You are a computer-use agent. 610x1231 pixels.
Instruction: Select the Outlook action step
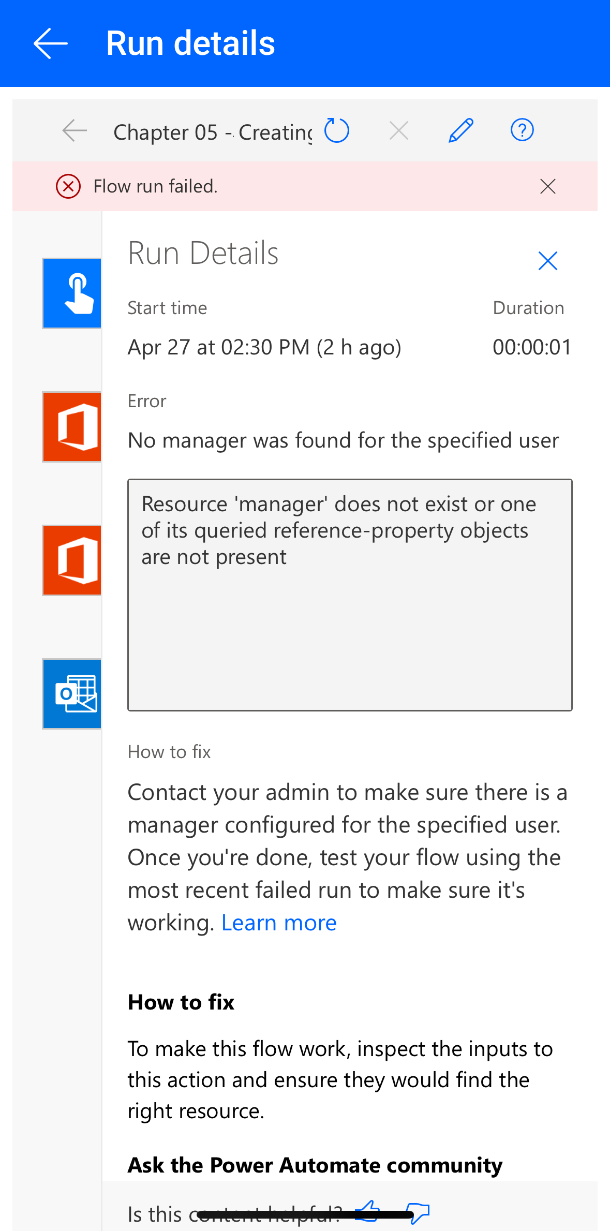72,694
